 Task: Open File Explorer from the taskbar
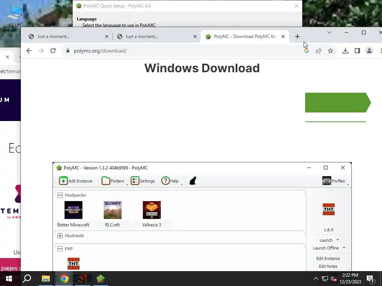[x=46, y=279]
